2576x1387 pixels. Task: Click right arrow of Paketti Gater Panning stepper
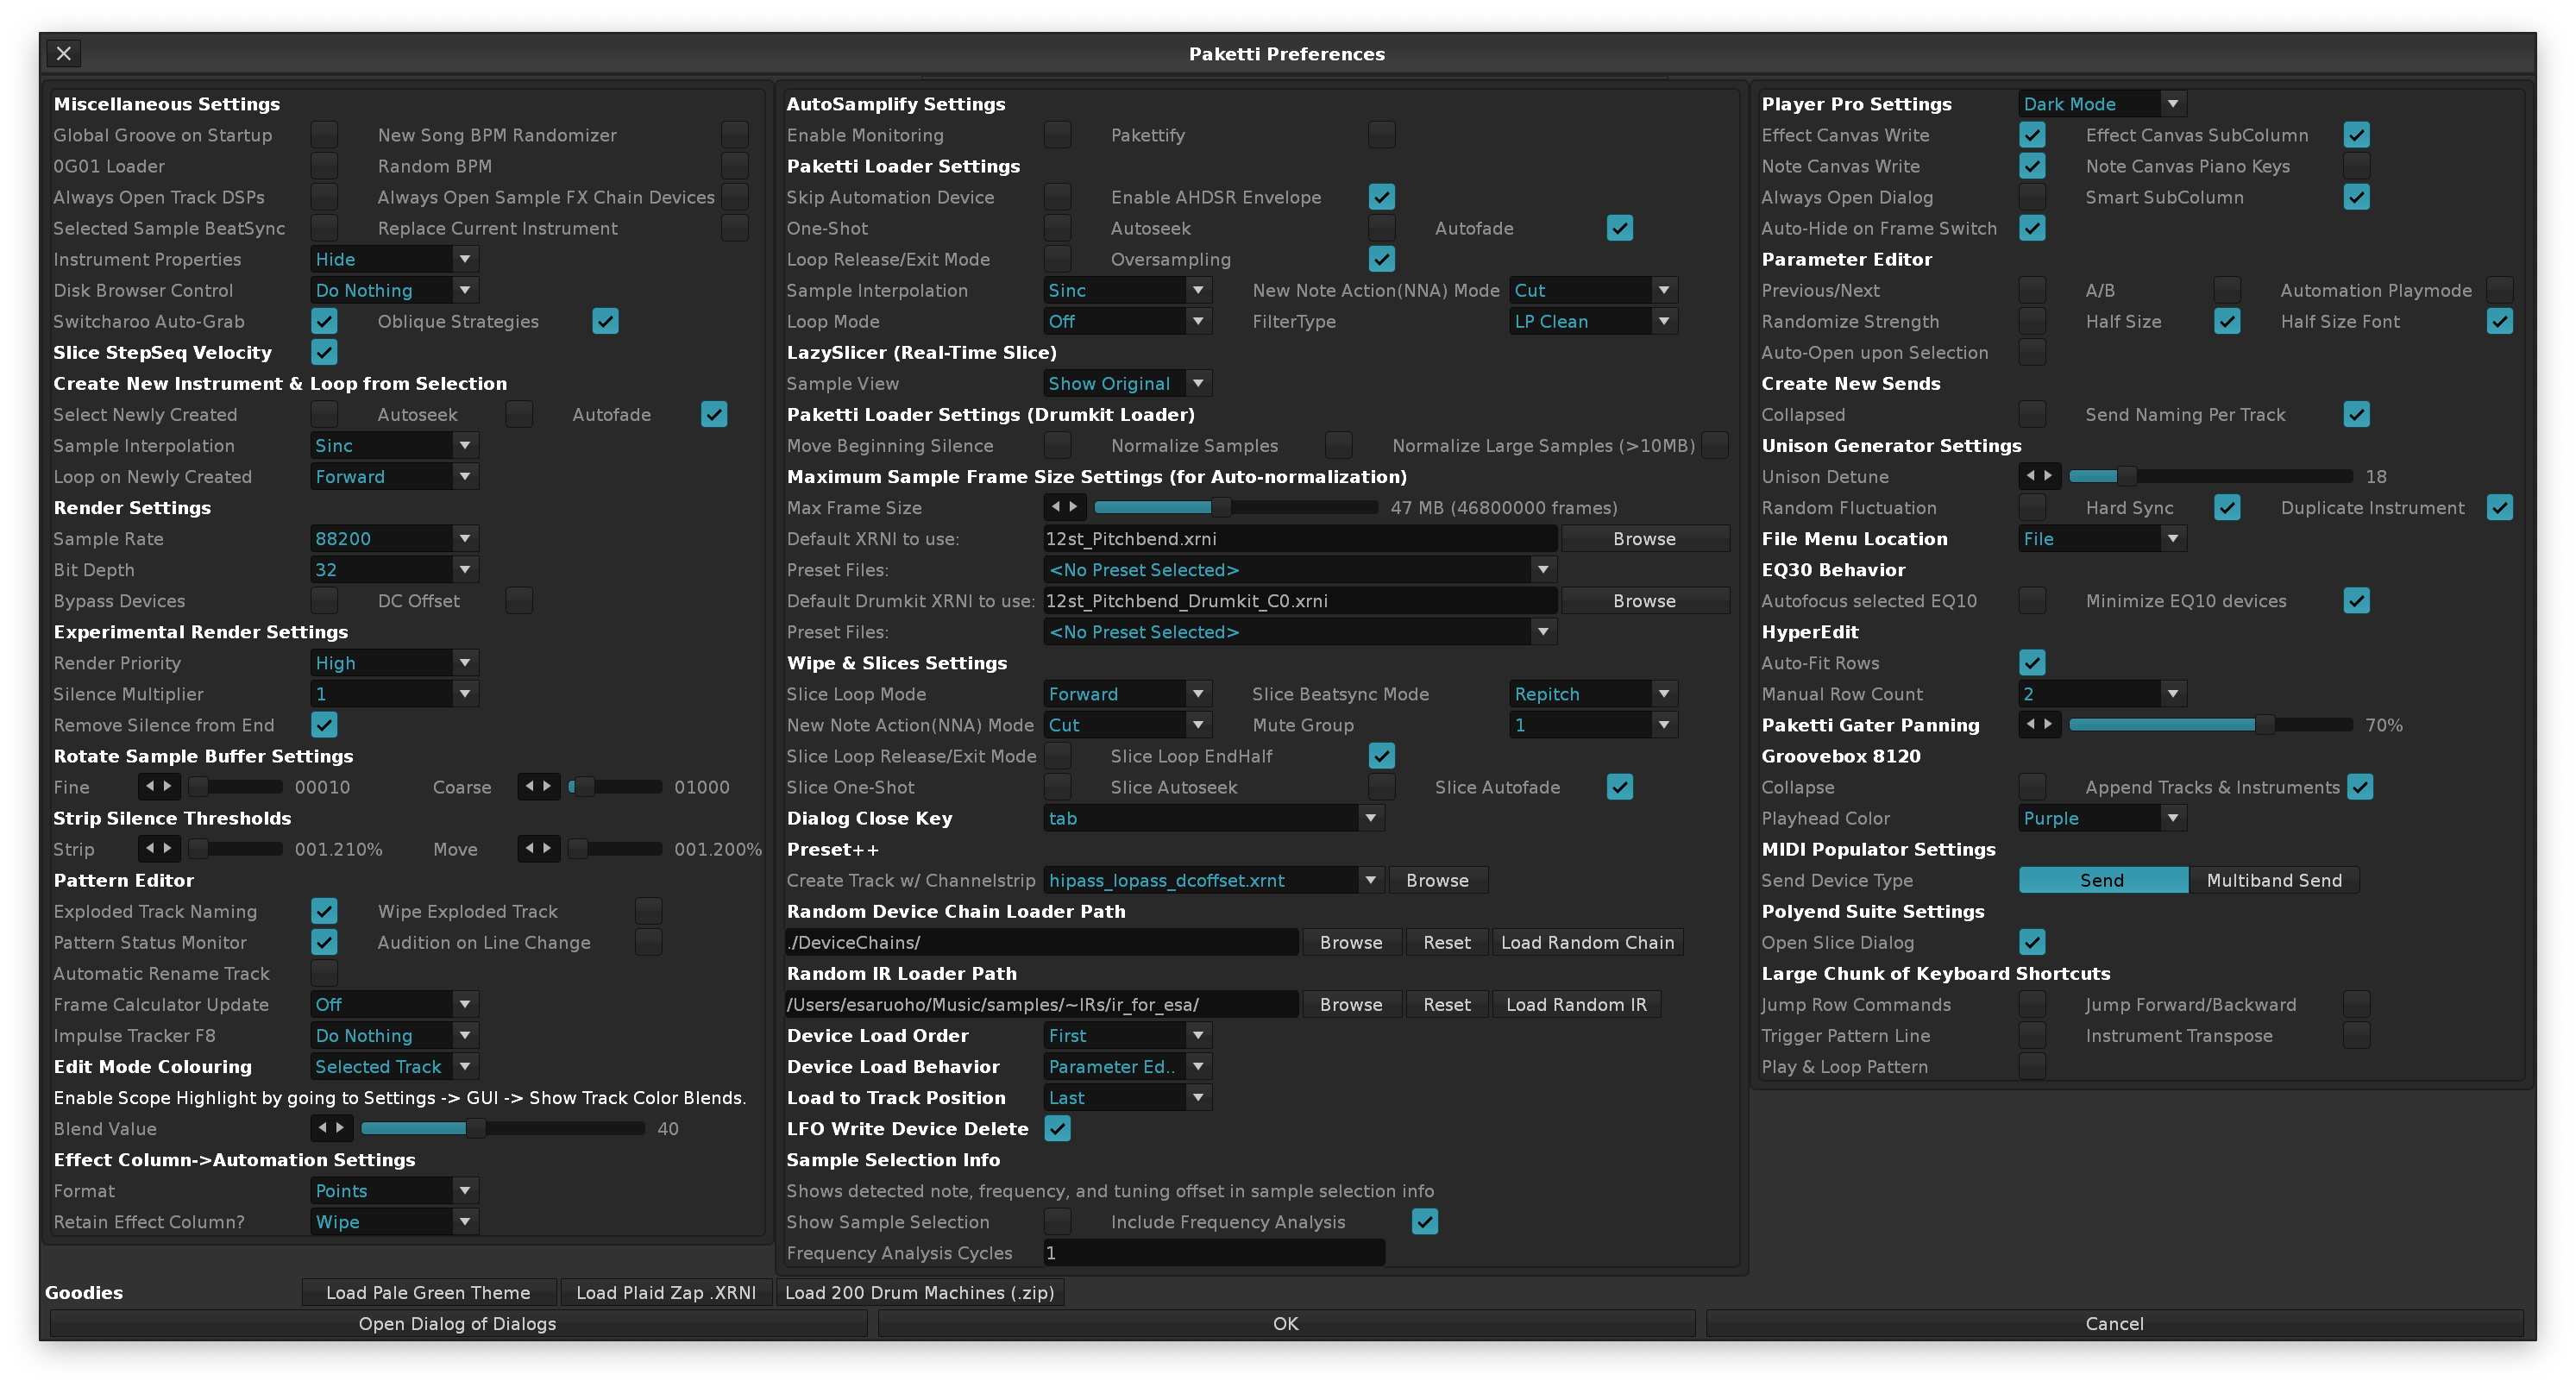[x=2048, y=724]
